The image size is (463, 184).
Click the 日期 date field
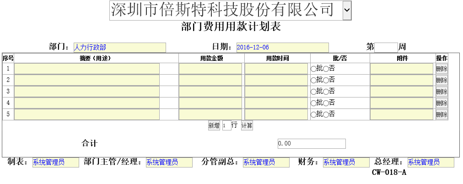(283, 48)
